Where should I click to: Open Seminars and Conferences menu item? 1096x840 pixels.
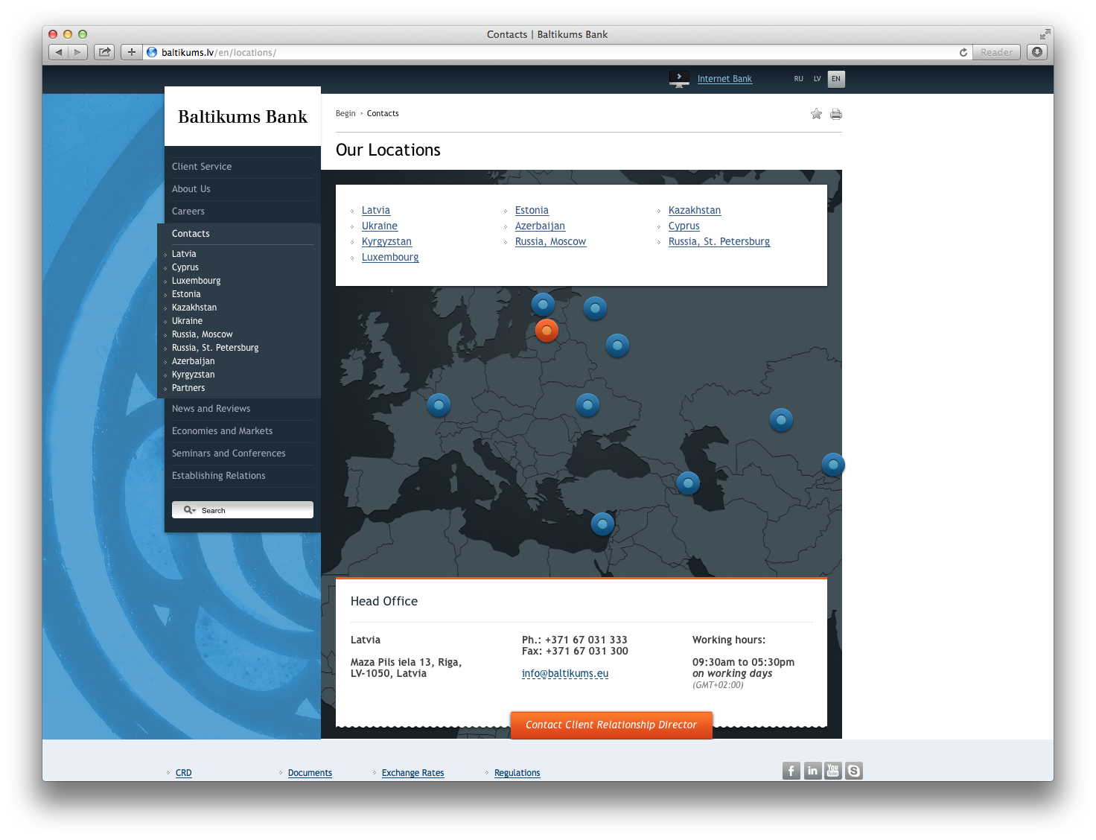point(229,454)
